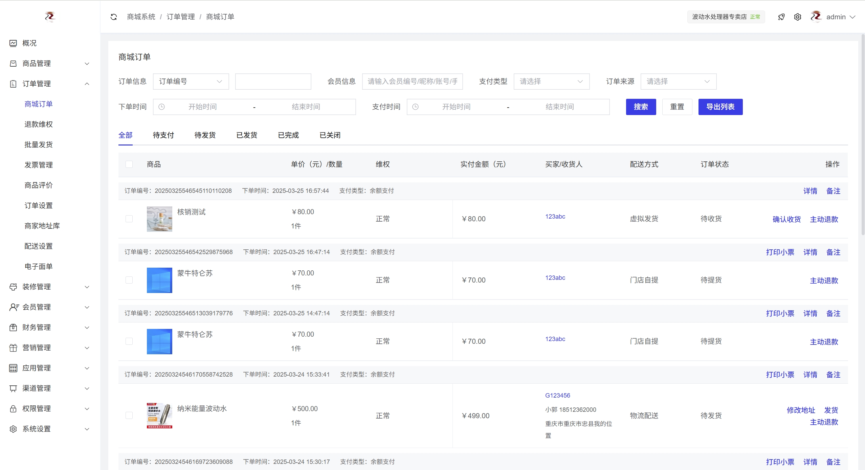Click the order number text input
Screen dimensions: 865x470
pos(273,82)
